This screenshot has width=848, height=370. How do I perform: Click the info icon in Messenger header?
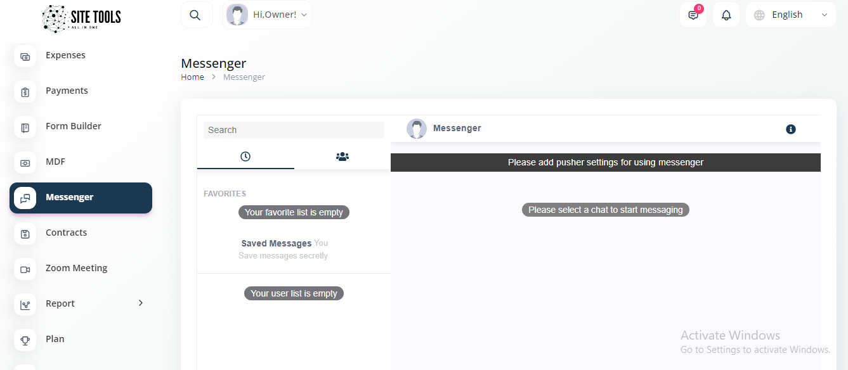790,129
